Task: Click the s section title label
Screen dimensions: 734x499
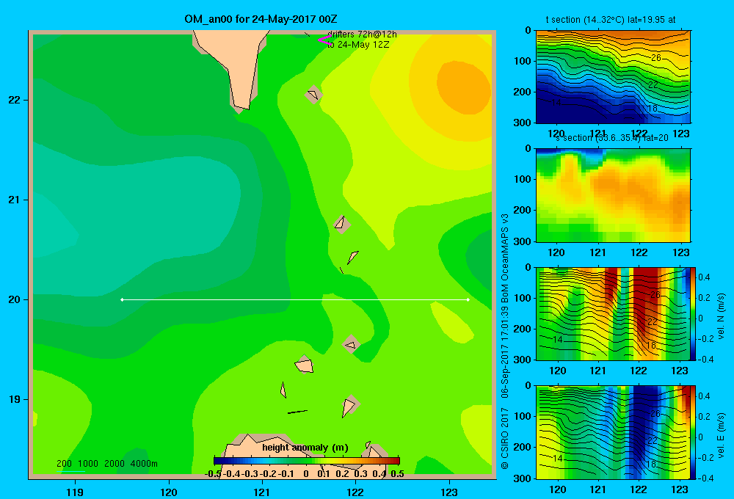Action: [612, 138]
